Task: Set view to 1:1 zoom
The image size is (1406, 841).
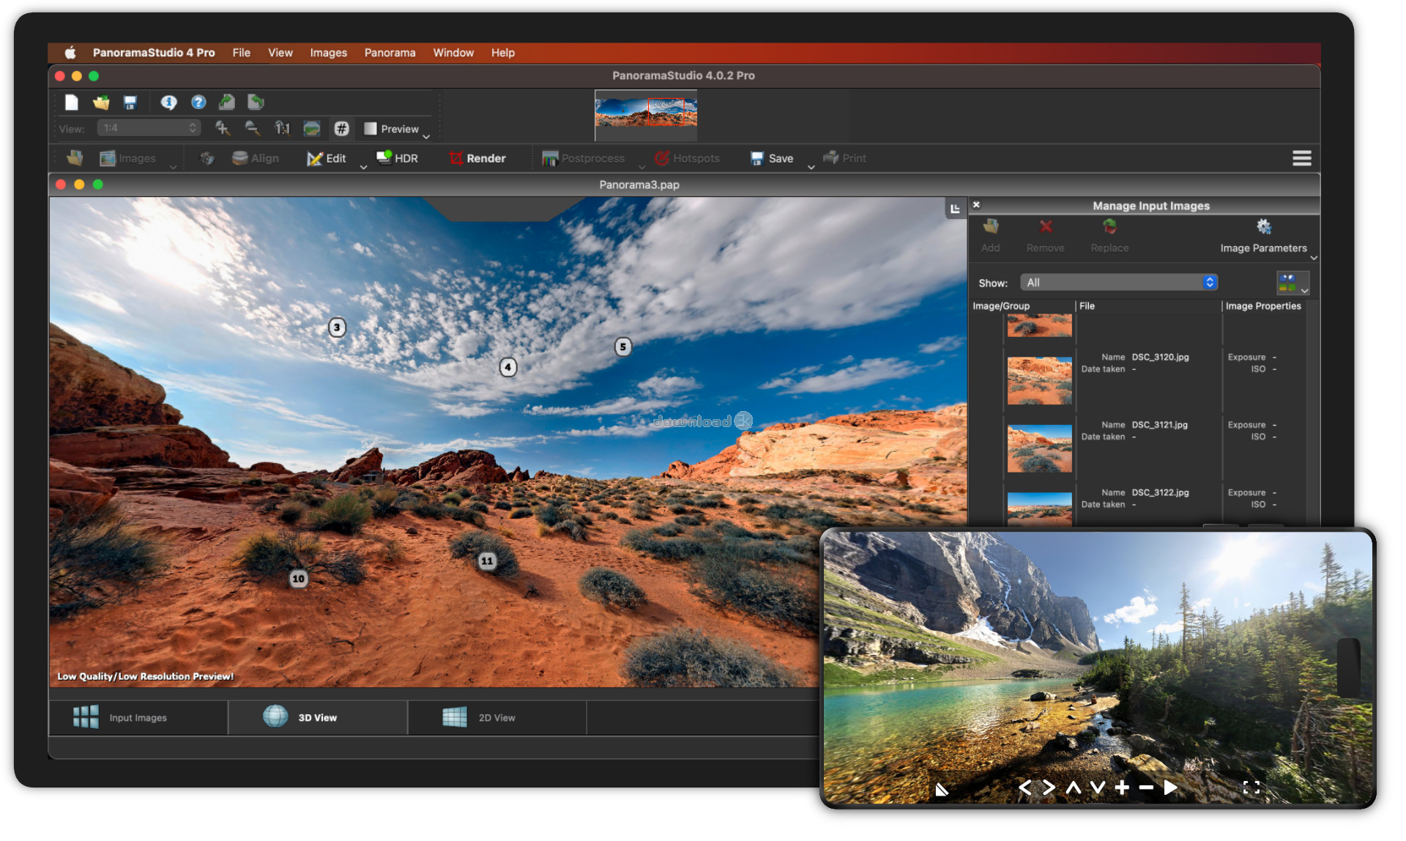Action: click(282, 129)
